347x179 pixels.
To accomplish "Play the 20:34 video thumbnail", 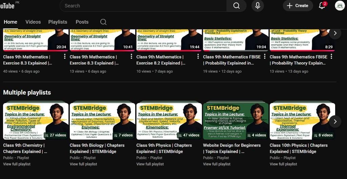I will (x=36, y=40).
